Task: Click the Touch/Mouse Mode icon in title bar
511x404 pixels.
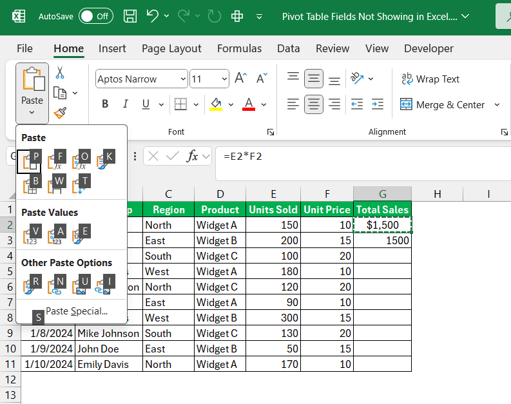Action: click(x=237, y=16)
